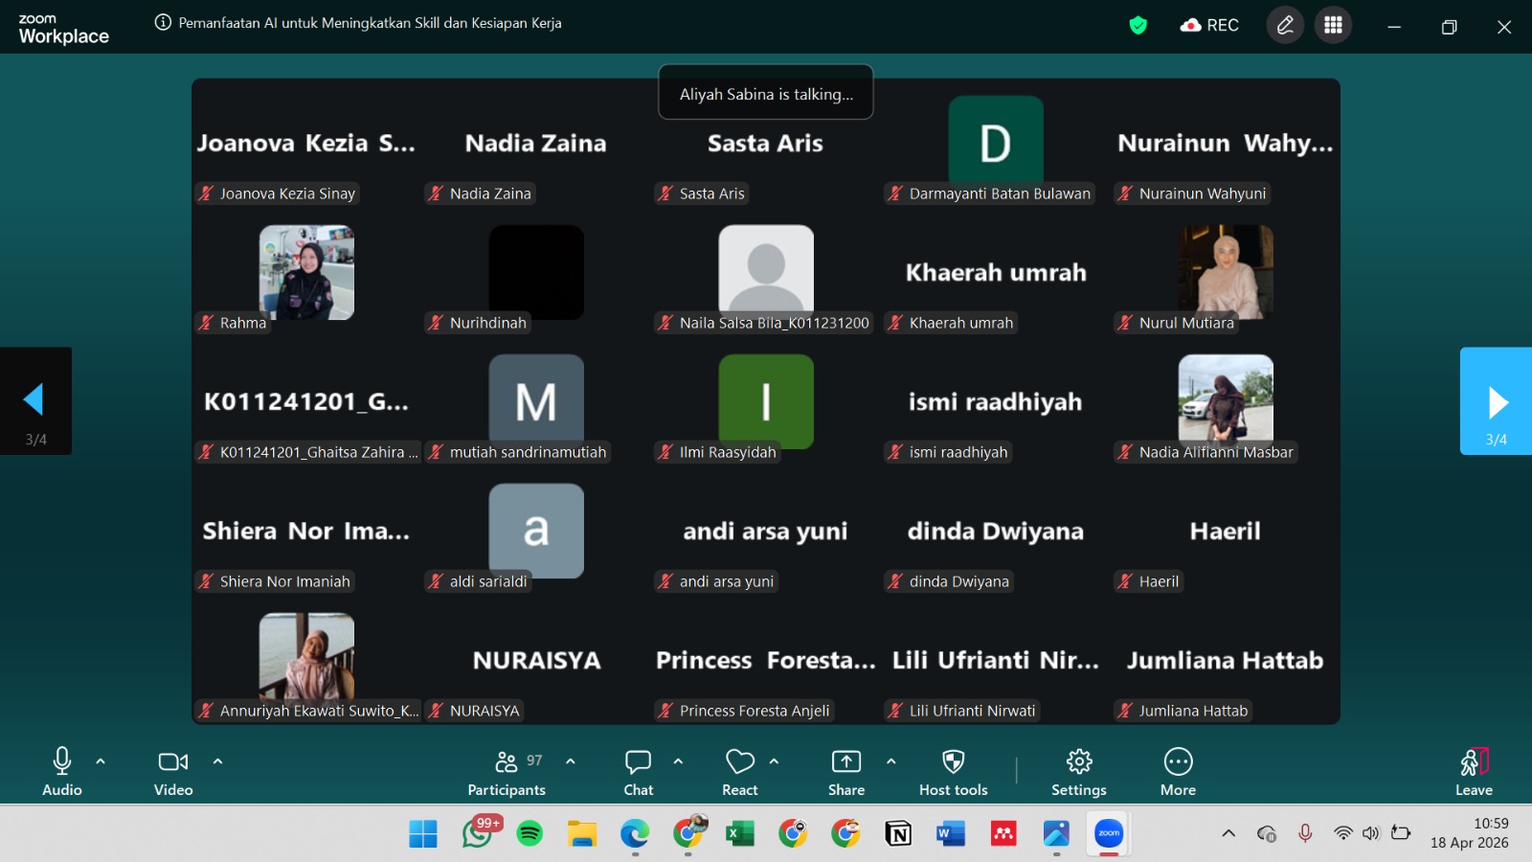Viewport: 1532px width, 862px height.
Task: Open the Chat panel
Action: (638, 772)
